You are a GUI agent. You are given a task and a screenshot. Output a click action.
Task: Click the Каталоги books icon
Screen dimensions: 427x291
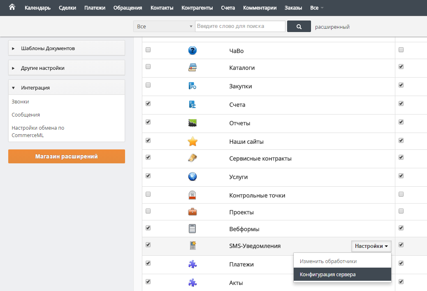tap(192, 67)
